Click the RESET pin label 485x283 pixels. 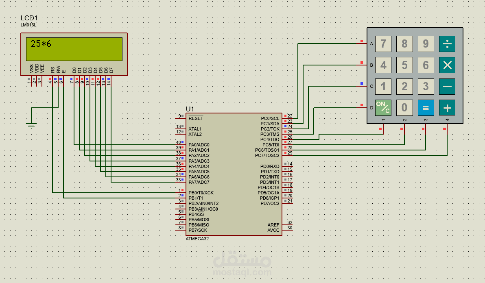coord(196,118)
